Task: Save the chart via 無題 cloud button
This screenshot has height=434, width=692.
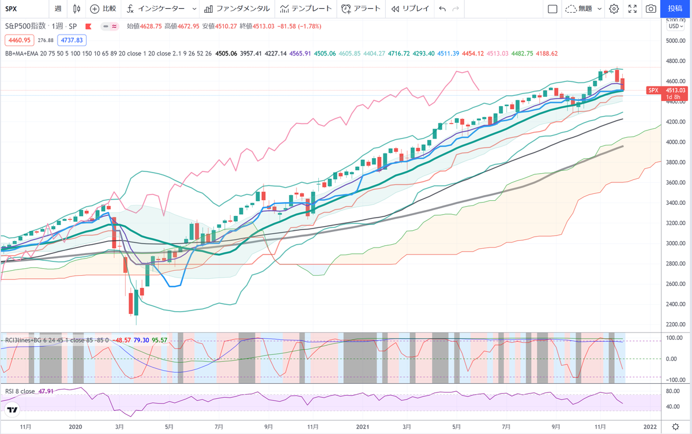Action: click(x=578, y=9)
